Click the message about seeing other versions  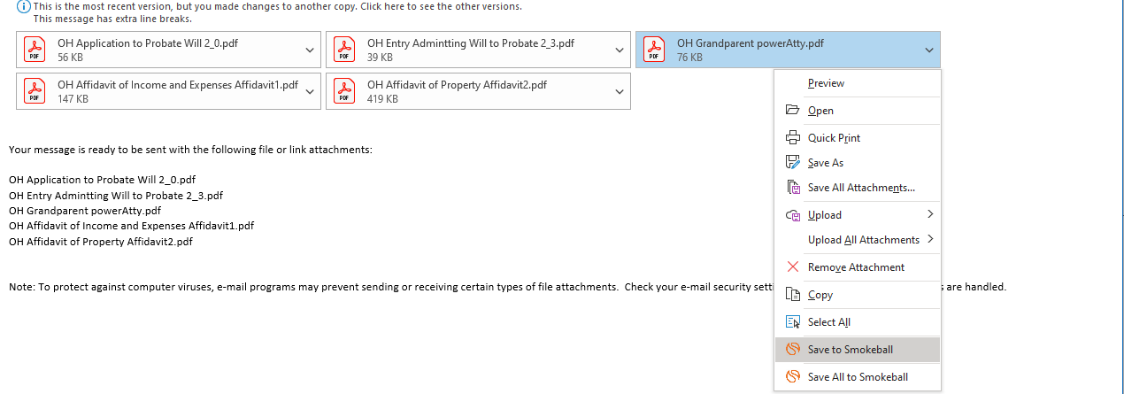click(277, 6)
